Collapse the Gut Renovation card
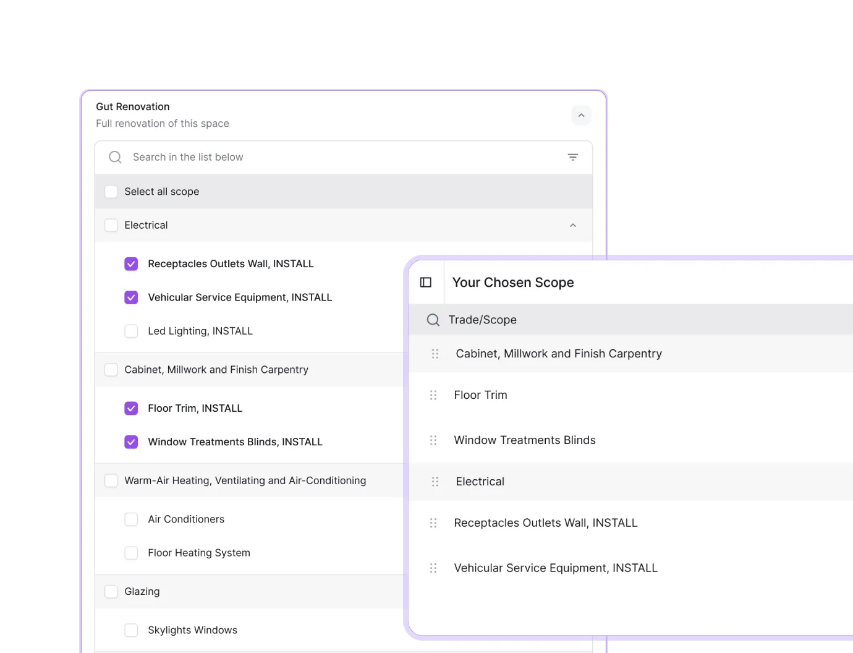This screenshot has height=653, width=853. [x=581, y=115]
